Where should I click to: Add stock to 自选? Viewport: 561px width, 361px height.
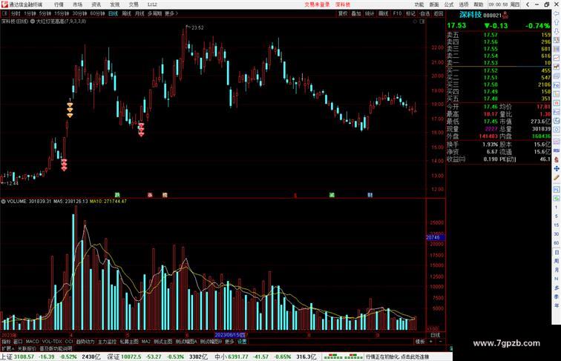[424, 13]
